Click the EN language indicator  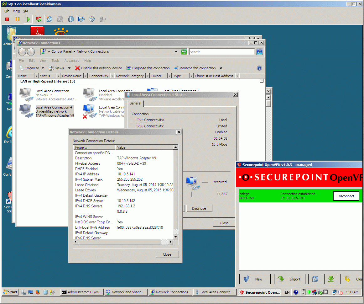[287, 292]
